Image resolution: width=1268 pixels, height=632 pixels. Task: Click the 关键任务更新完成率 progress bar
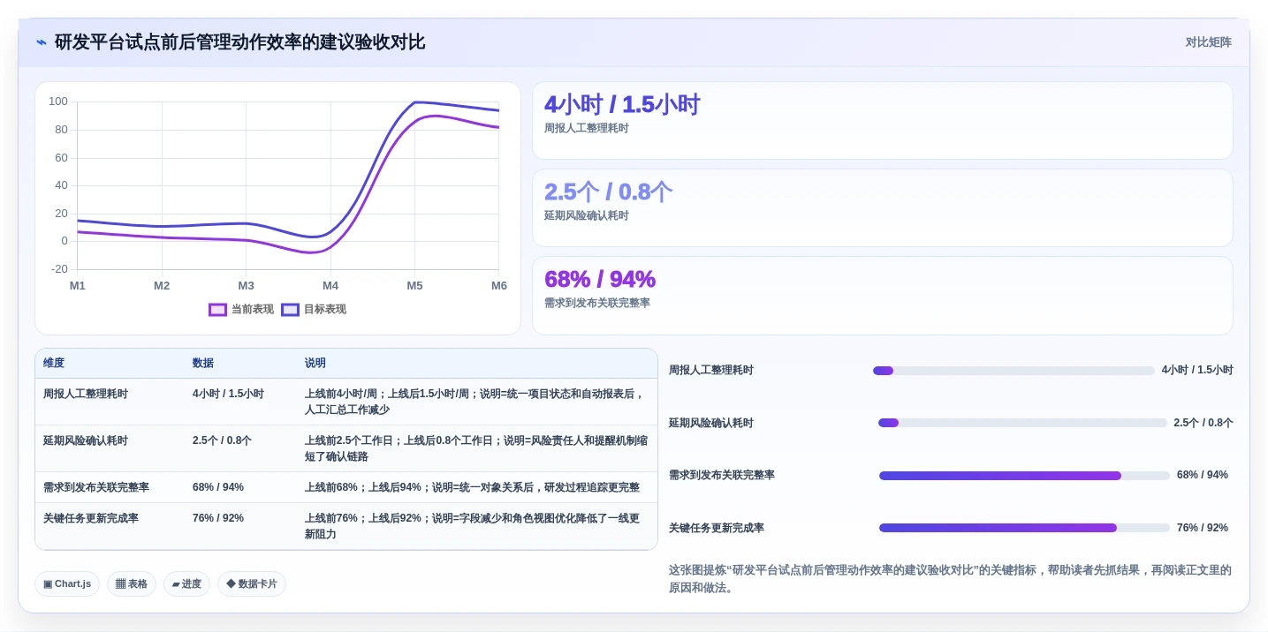[1025, 528]
